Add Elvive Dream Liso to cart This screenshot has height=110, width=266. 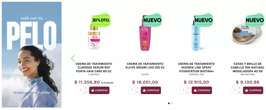[x=151, y=90]
